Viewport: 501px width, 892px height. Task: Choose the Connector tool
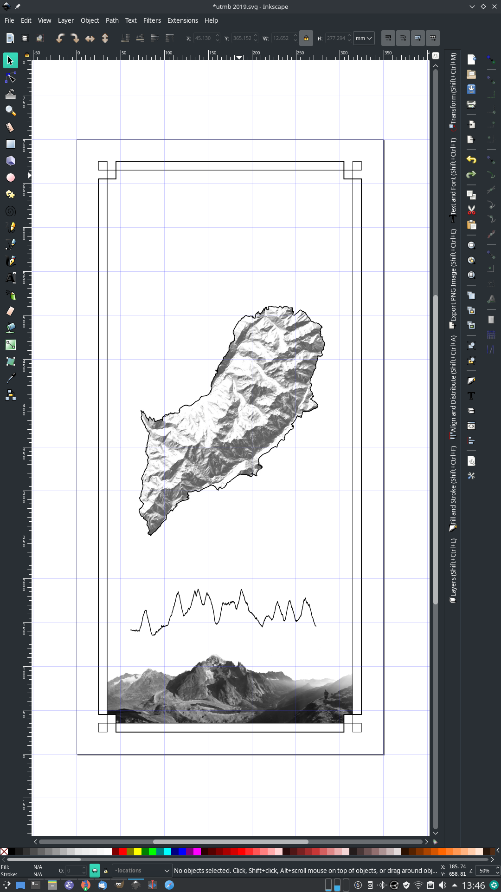tap(10, 395)
